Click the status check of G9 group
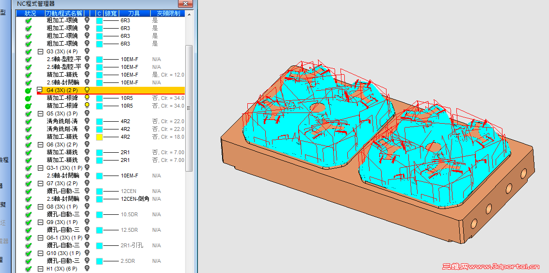This screenshot has height=273, width=549. [28, 223]
